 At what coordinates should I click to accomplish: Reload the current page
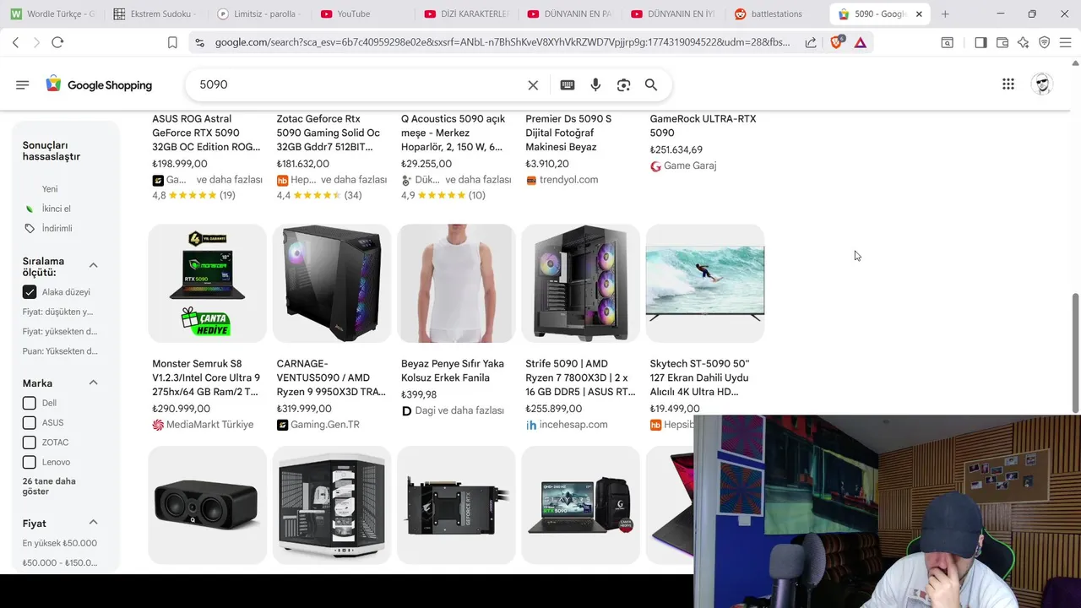pyautogui.click(x=57, y=42)
